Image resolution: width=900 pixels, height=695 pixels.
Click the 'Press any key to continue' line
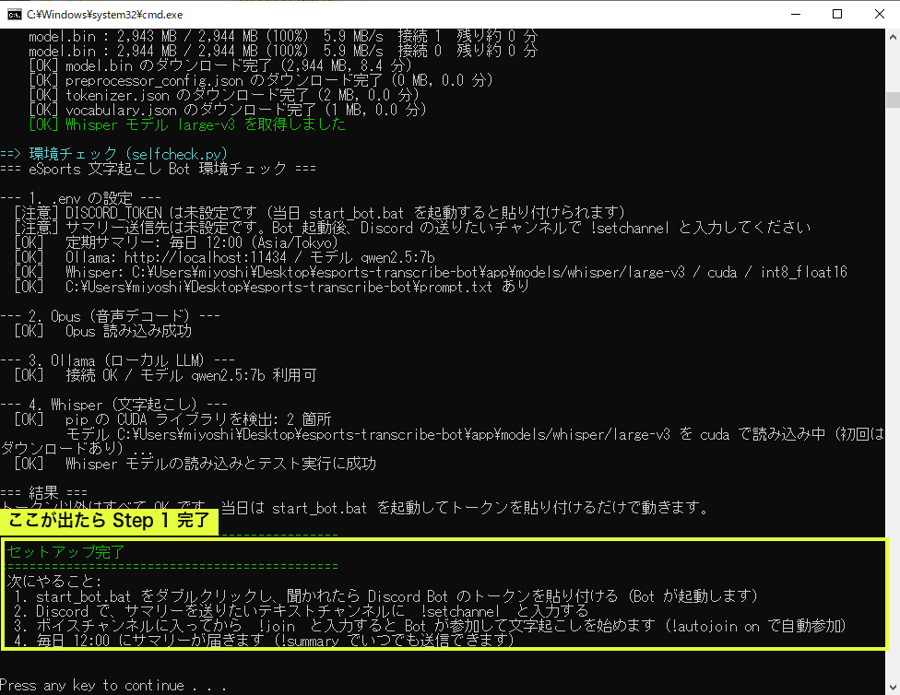coord(113,685)
